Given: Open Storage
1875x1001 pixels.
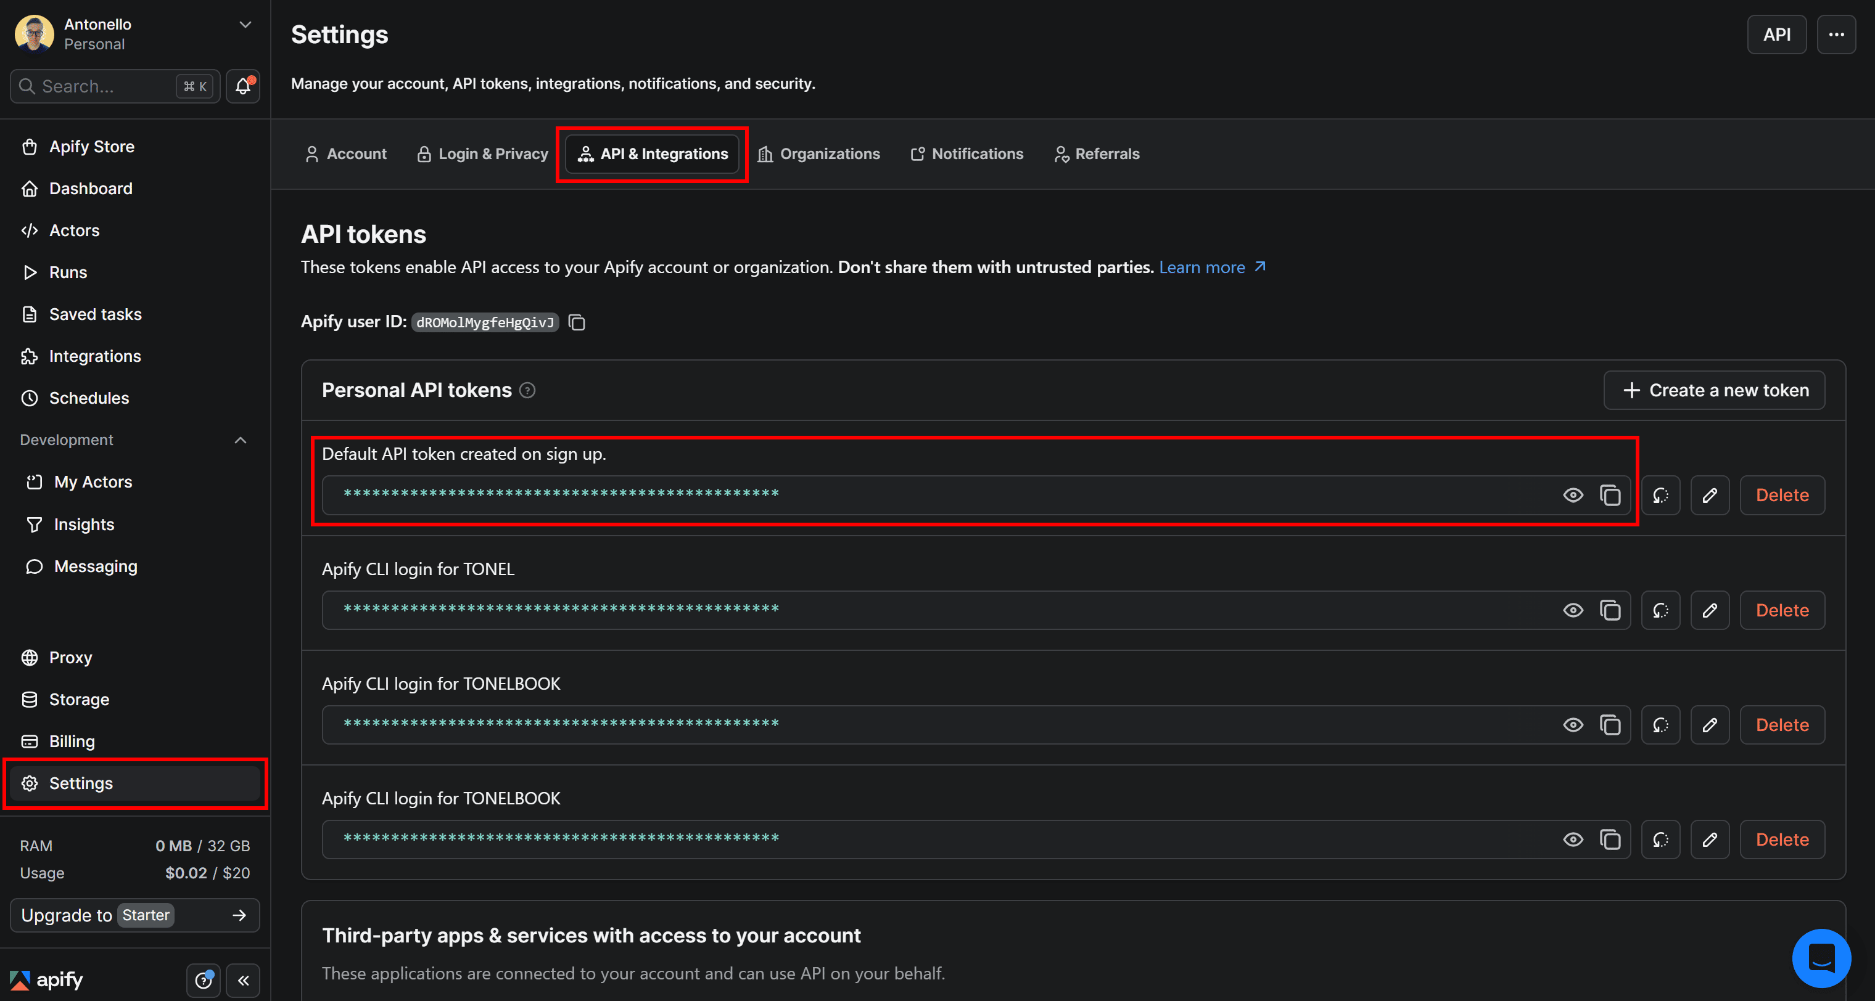Looking at the screenshot, I should [x=134, y=700].
